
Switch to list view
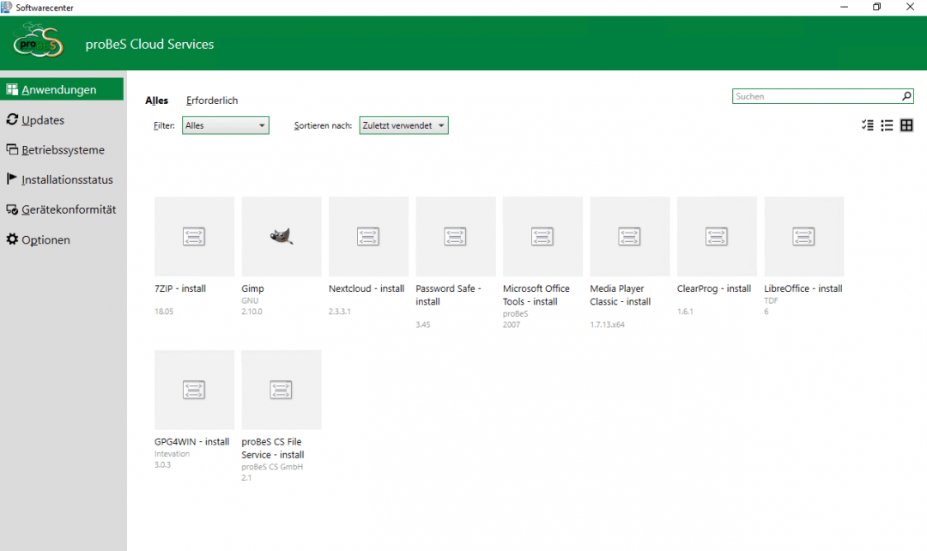point(887,125)
